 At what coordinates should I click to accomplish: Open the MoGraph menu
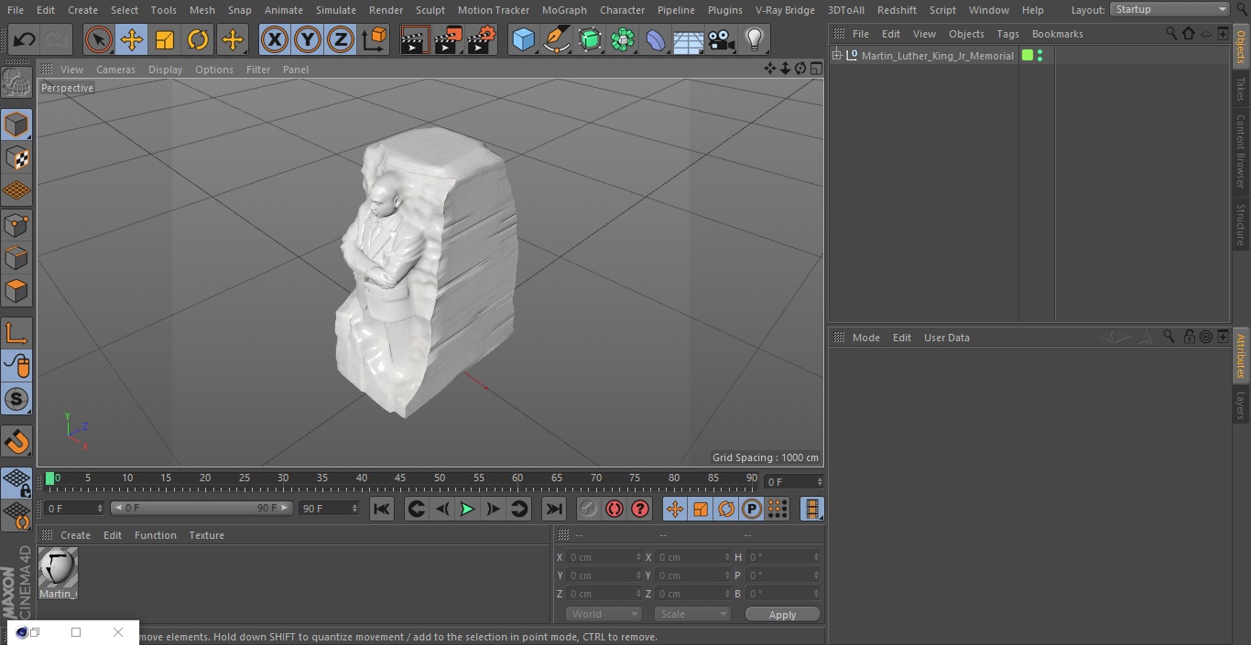tap(564, 10)
